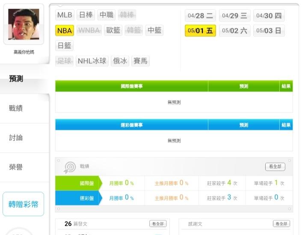
Task: Go to the 榮譽 sidebar section
Action: (16, 167)
